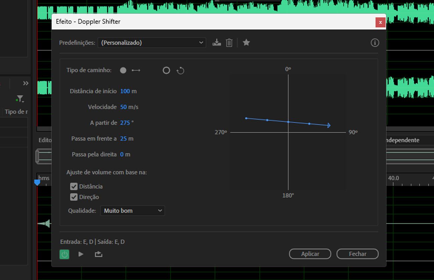The width and height of the screenshot is (434, 280).
Task: Select the filter icon in left panel
Action: coord(20,99)
